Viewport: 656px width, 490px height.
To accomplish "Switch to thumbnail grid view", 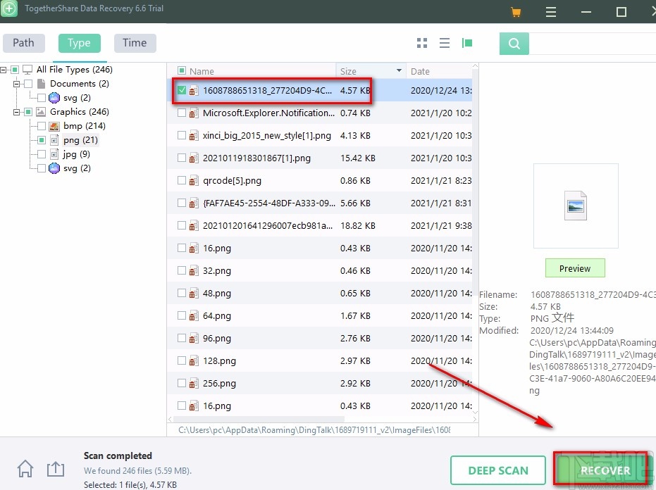I will 421,42.
